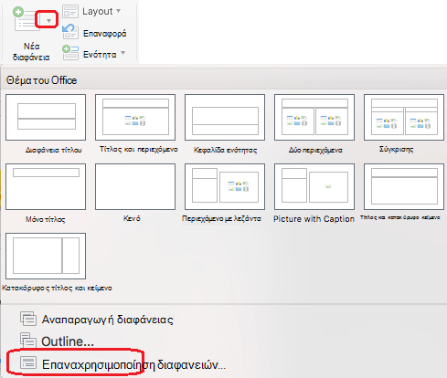Click the icon beside Επαναχρησιμοποίηση διαφανειών
447x378 pixels.
(28, 362)
